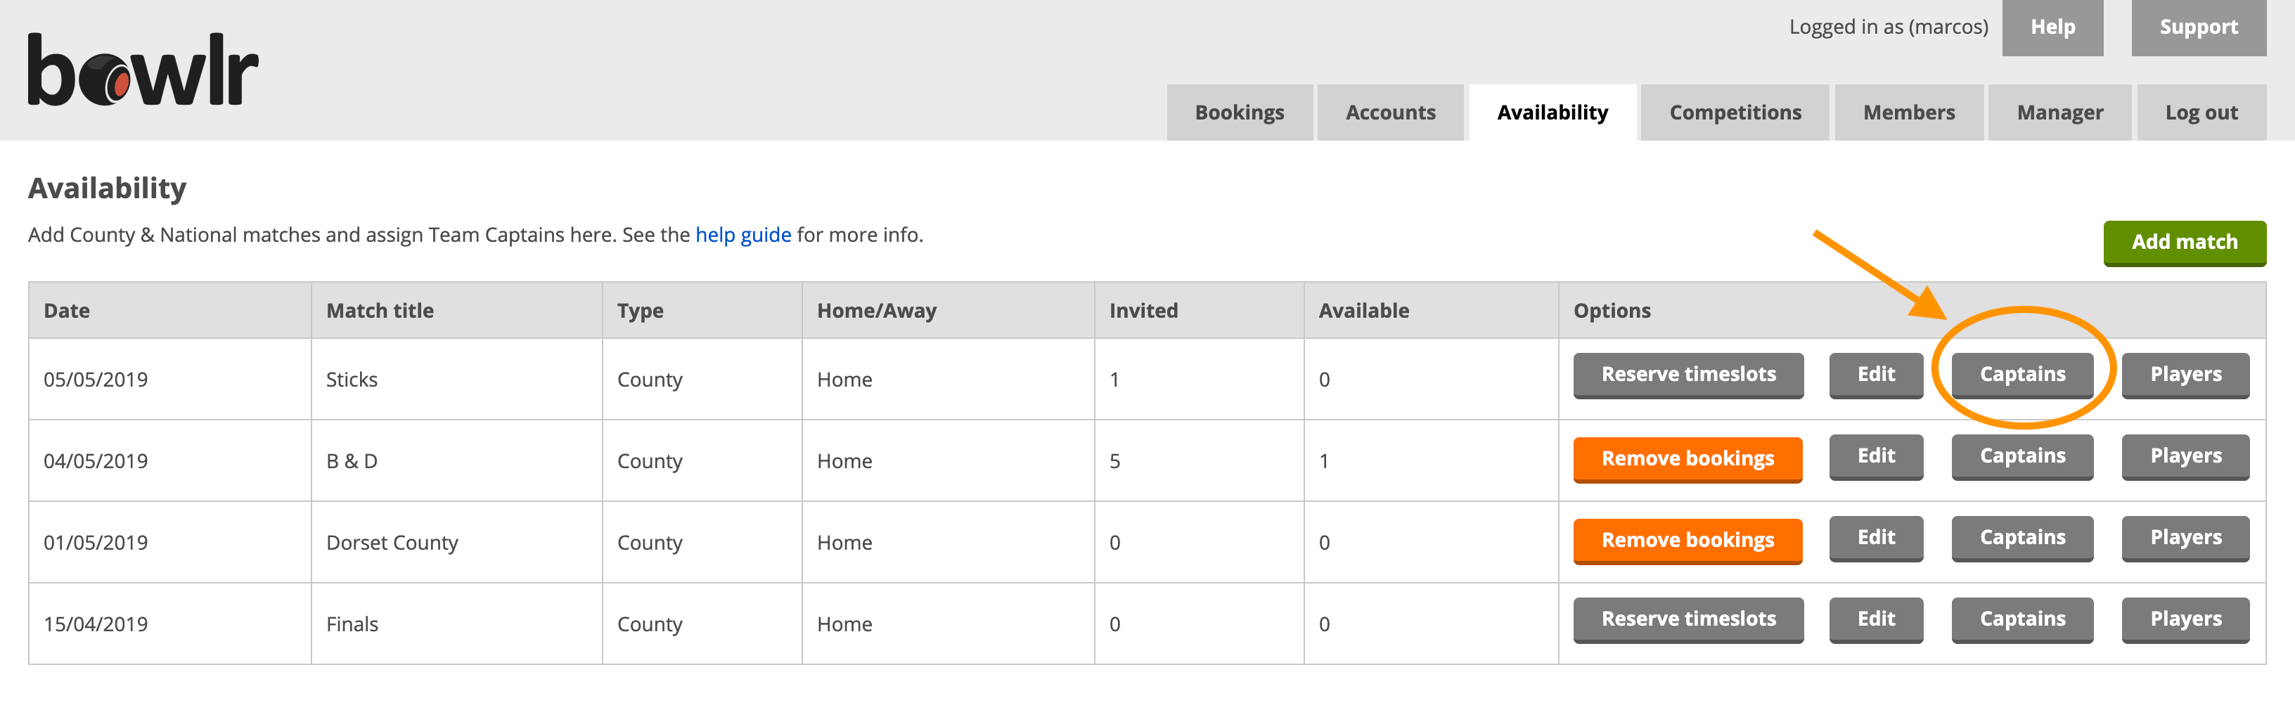Click the bowlr logo
The image size is (2295, 710).
(x=143, y=70)
